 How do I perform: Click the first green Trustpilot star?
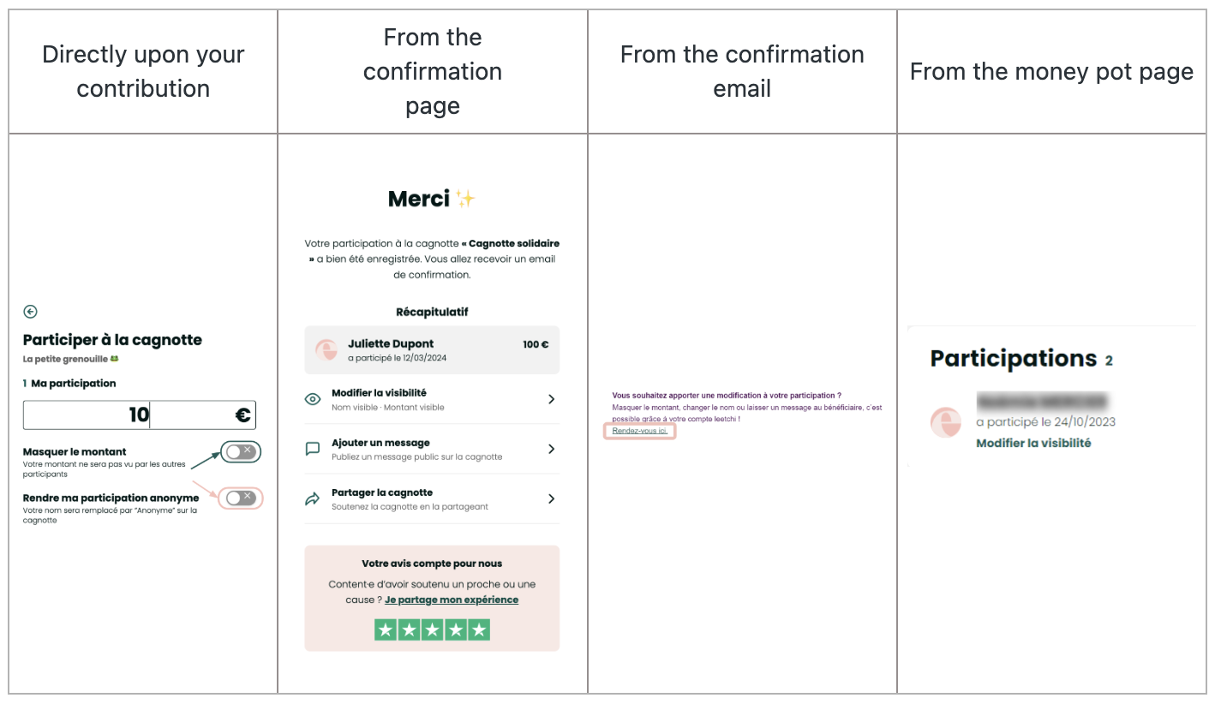tap(385, 630)
